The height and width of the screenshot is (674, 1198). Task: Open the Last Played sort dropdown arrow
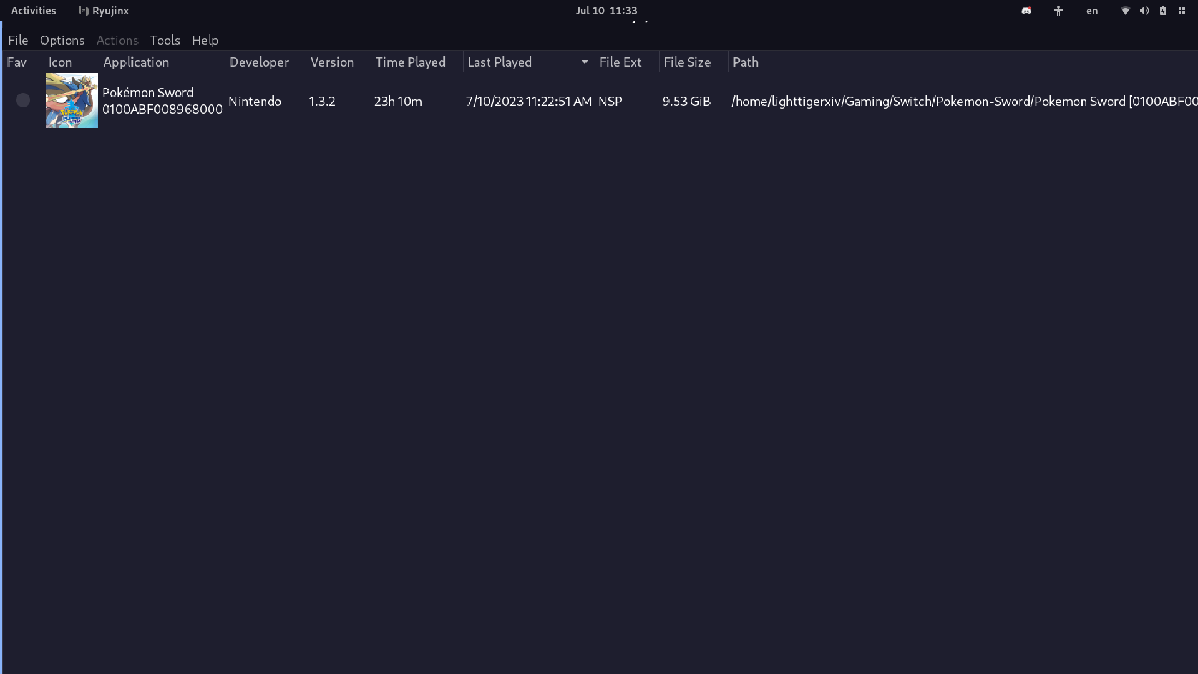(x=584, y=62)
